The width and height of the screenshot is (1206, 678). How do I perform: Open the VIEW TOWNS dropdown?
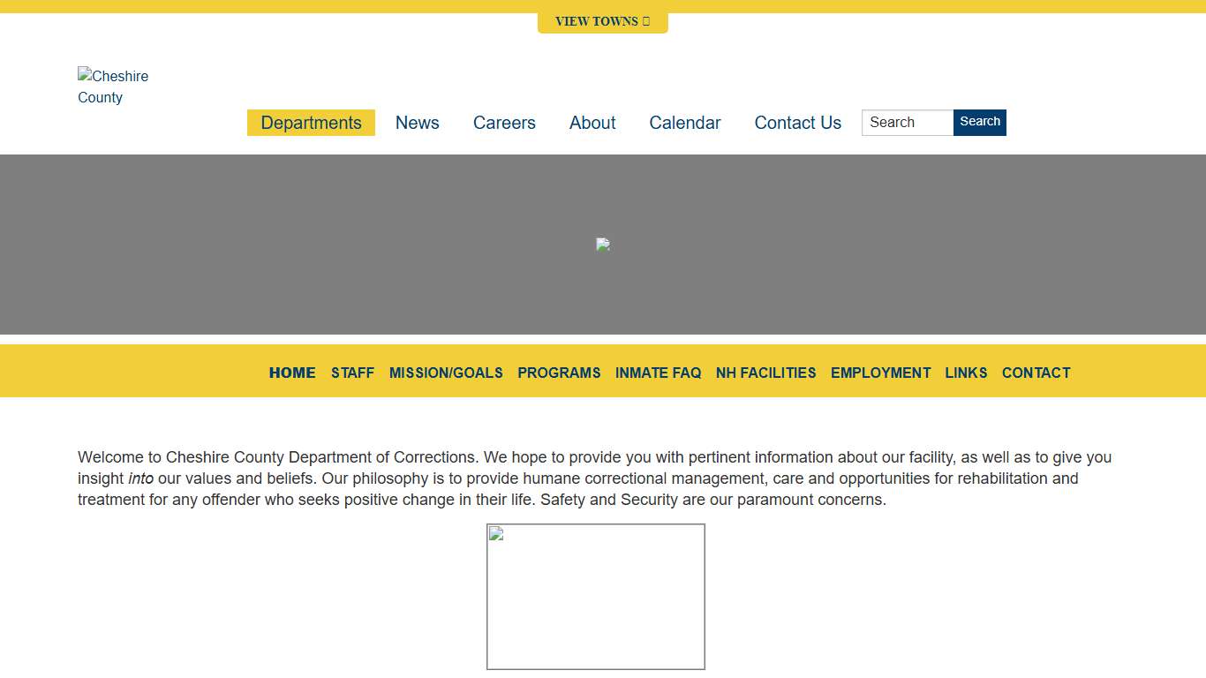coord(602,21)
